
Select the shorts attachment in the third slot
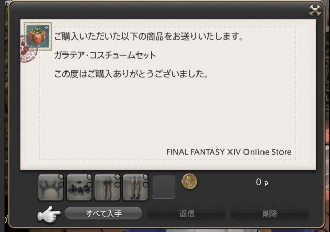pos(107,187)
